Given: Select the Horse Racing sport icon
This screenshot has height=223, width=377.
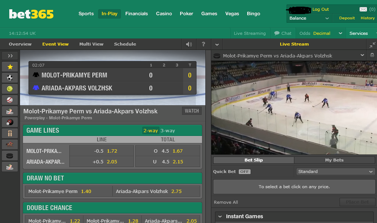Looking at the screenshot, I should [x=10, y=144].
